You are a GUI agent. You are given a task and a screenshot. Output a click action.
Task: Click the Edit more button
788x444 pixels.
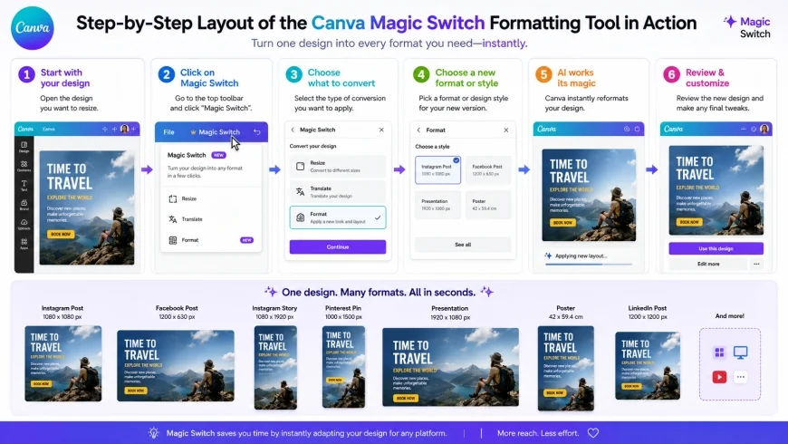[708, 264]
